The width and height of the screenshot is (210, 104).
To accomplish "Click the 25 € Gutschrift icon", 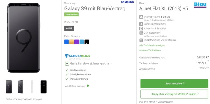I will point(141,33).
